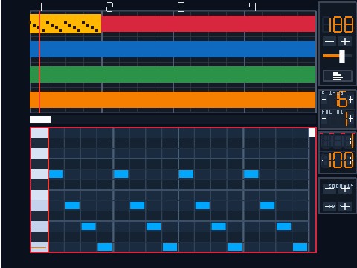Select last note in the lowest note row
Image resolution: width=357 pixels, height=268 pixels.
tap(300, 247)
